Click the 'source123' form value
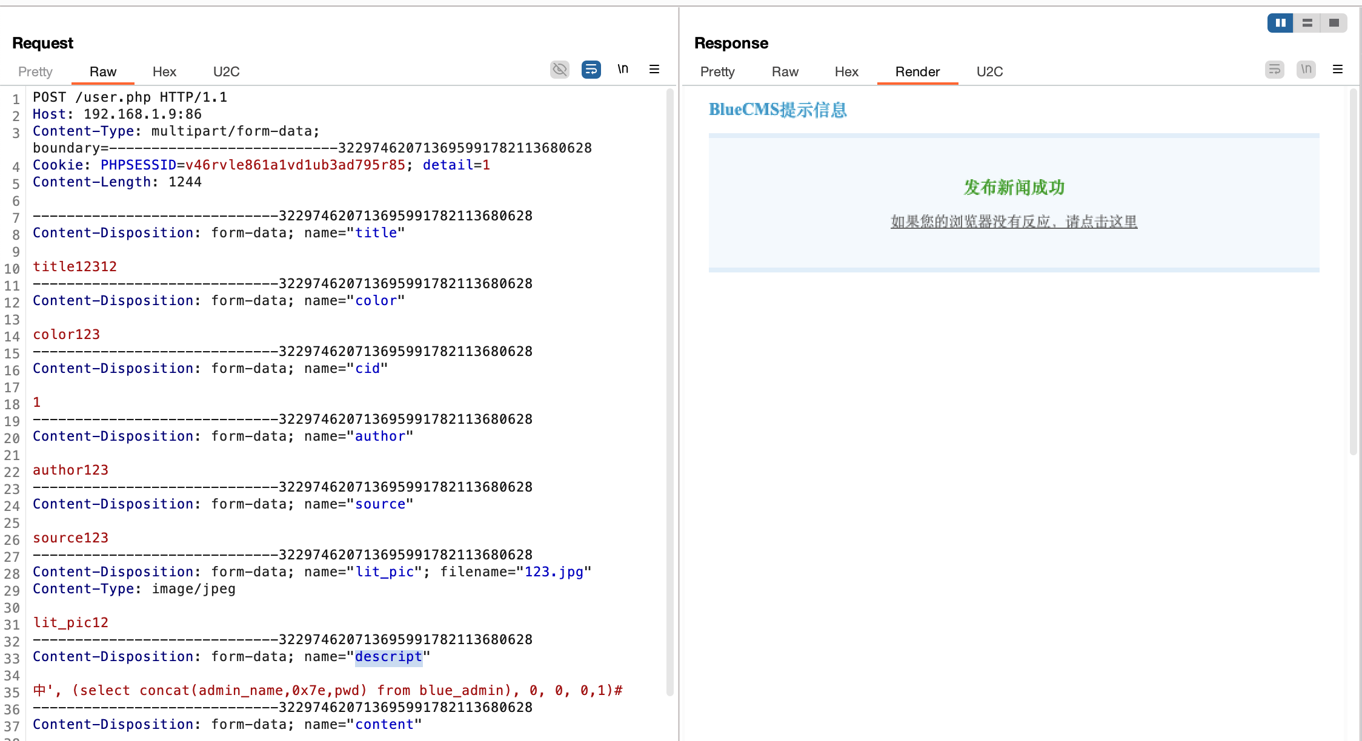1362x741 pixels. click(x=70, y=538)
